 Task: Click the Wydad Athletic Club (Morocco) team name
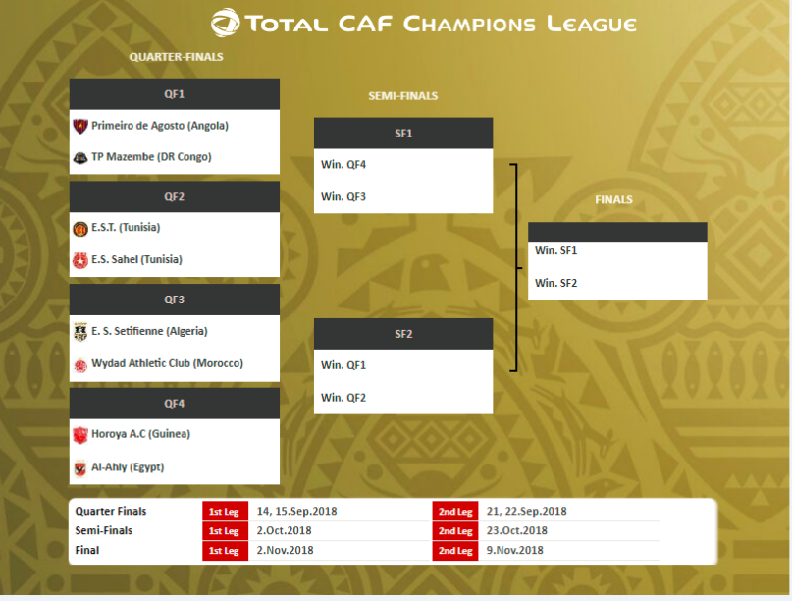167,363
